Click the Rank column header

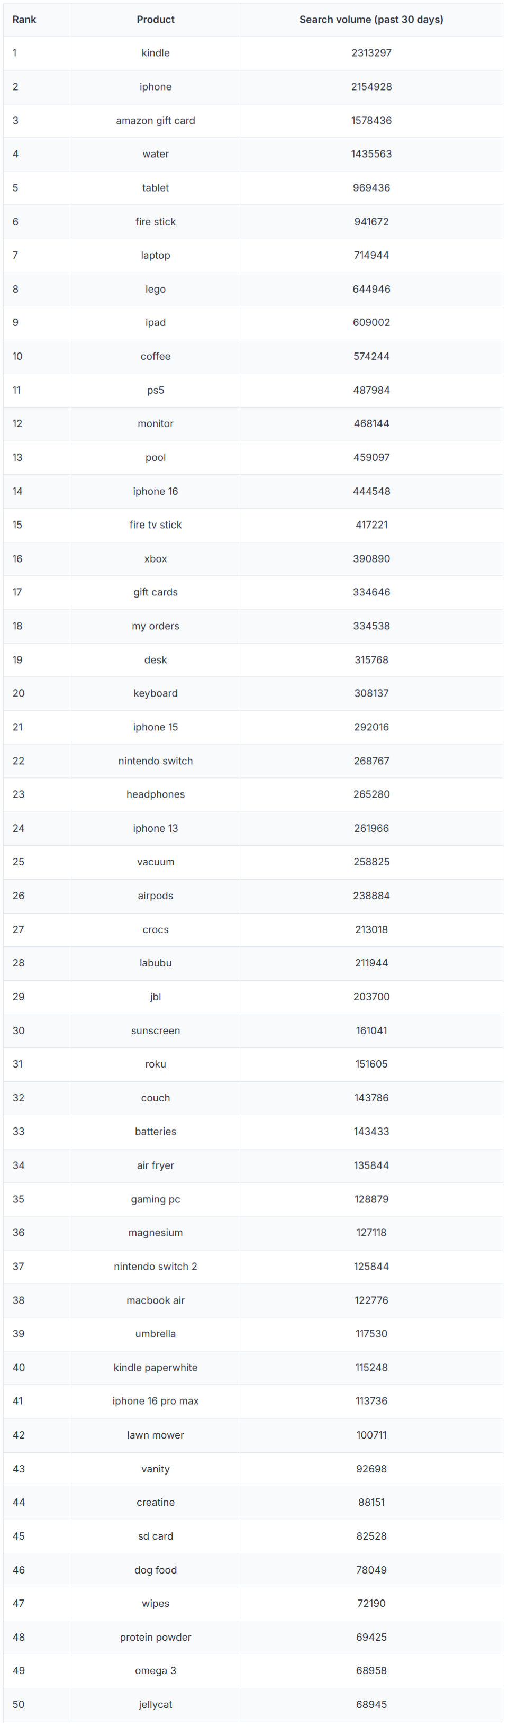(24, 20)
